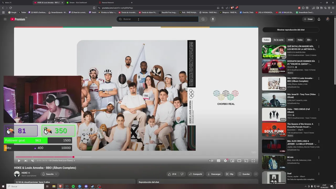336x189 pixels.
Task: Open options for The Queens of the Groove
Action: [319, 124]
